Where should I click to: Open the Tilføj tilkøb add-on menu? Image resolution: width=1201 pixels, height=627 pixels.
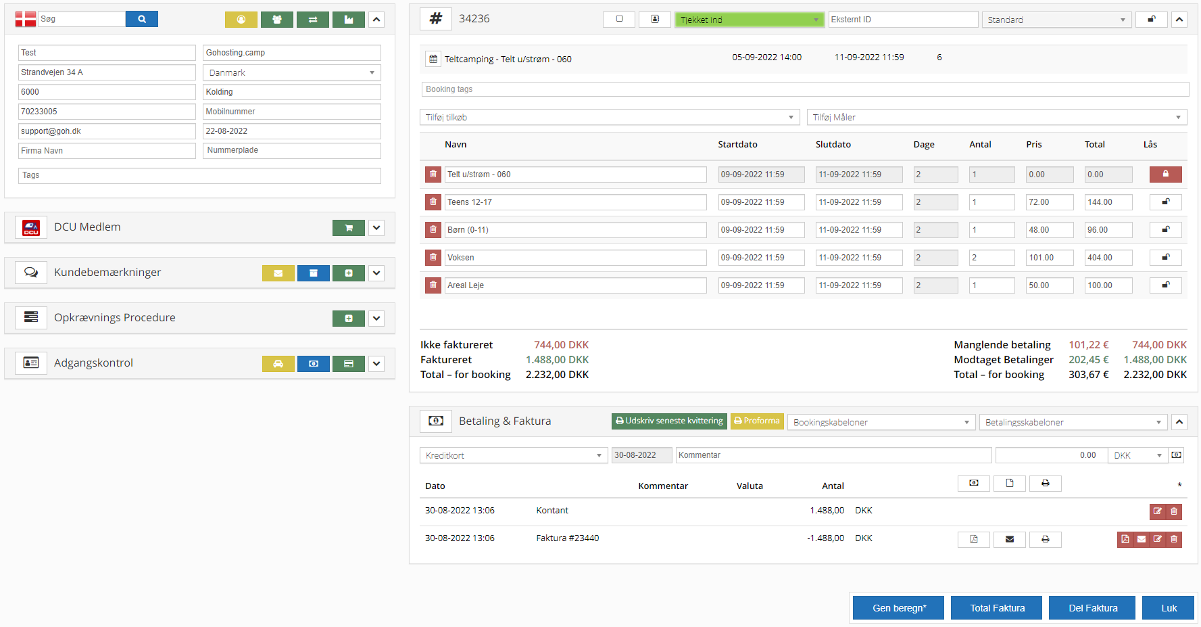coord(609,117)
